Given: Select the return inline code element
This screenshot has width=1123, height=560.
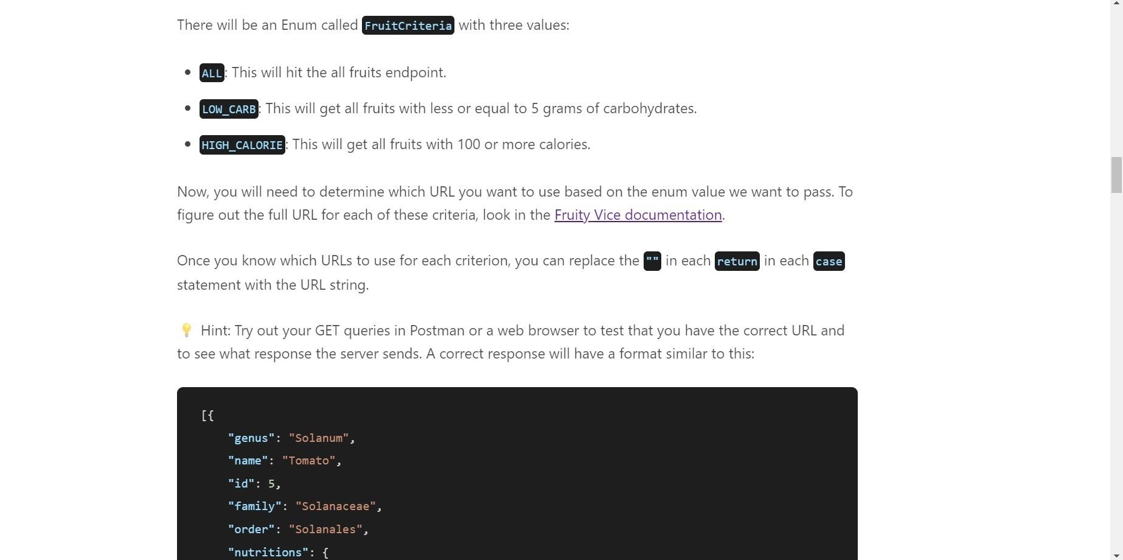Looking at the screenshot, I should 737,261.
